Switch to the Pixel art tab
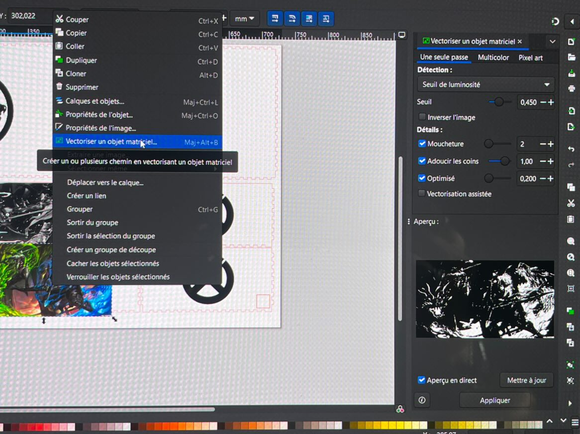The width and height of the screenshot is (580, 434). 530,58
